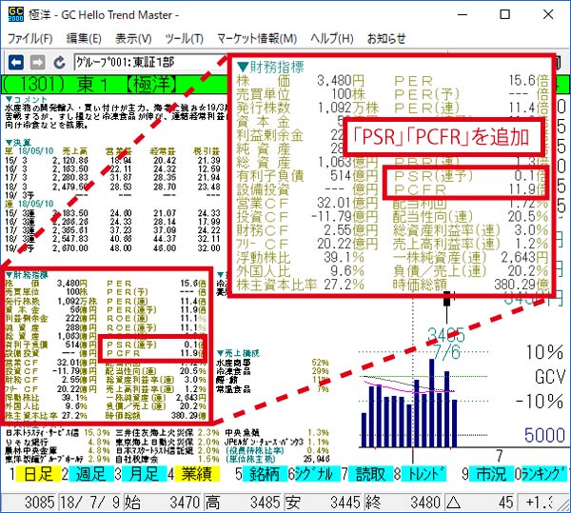Click the enlarged PSR(連予) 0.1倍 value
Screen dimensions: 571x513
[x=532, y=176]
